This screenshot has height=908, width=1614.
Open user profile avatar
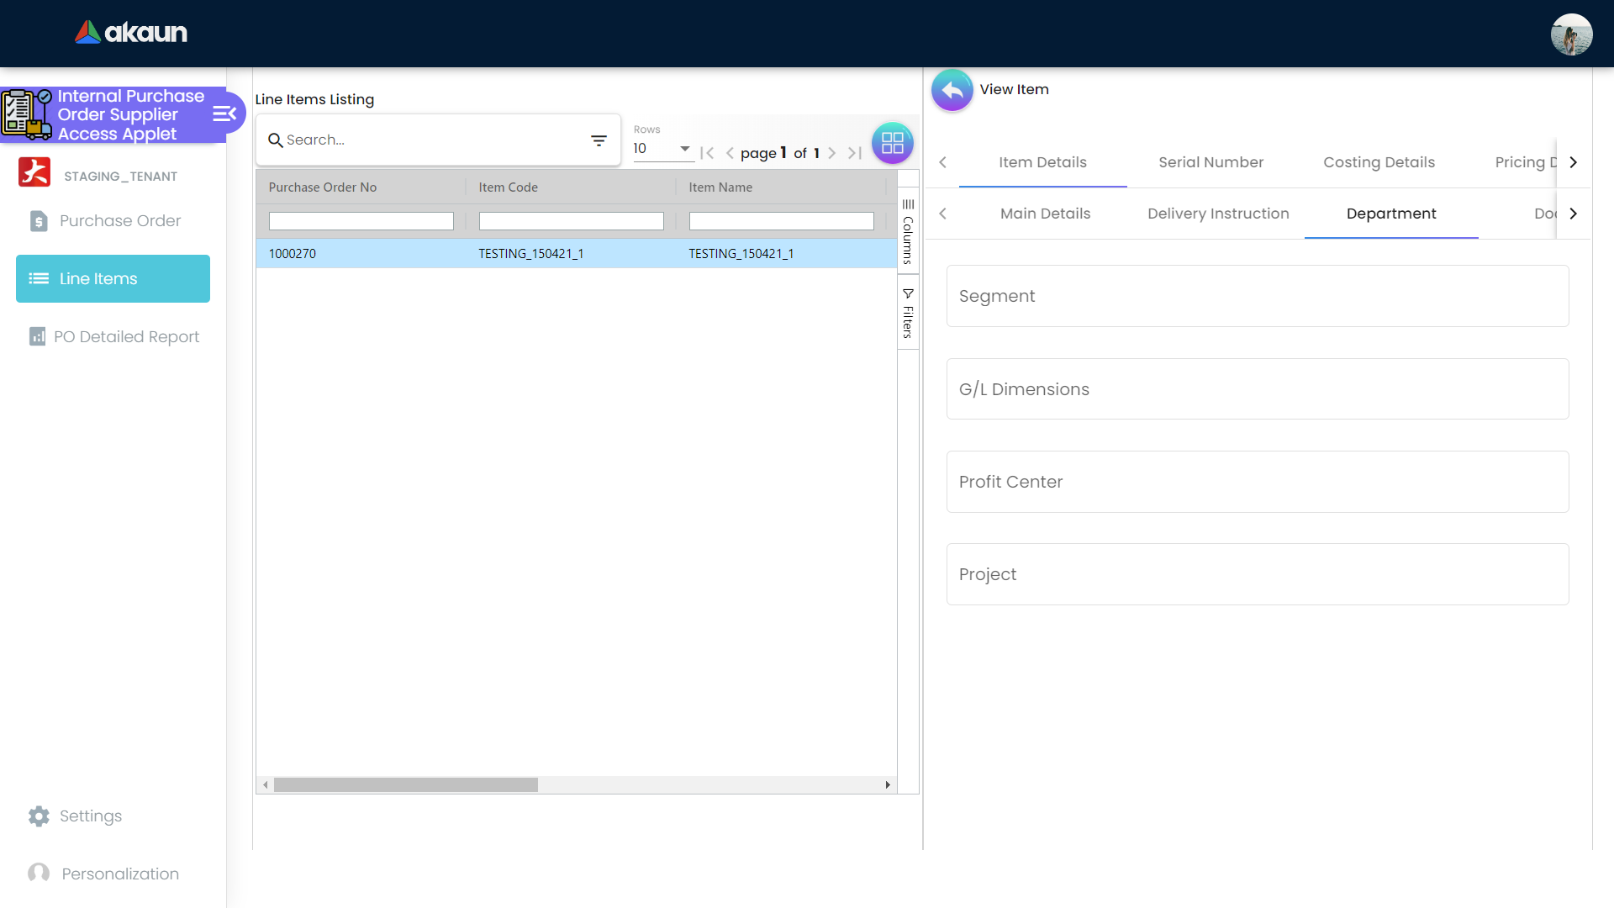tap(1571, 34)
